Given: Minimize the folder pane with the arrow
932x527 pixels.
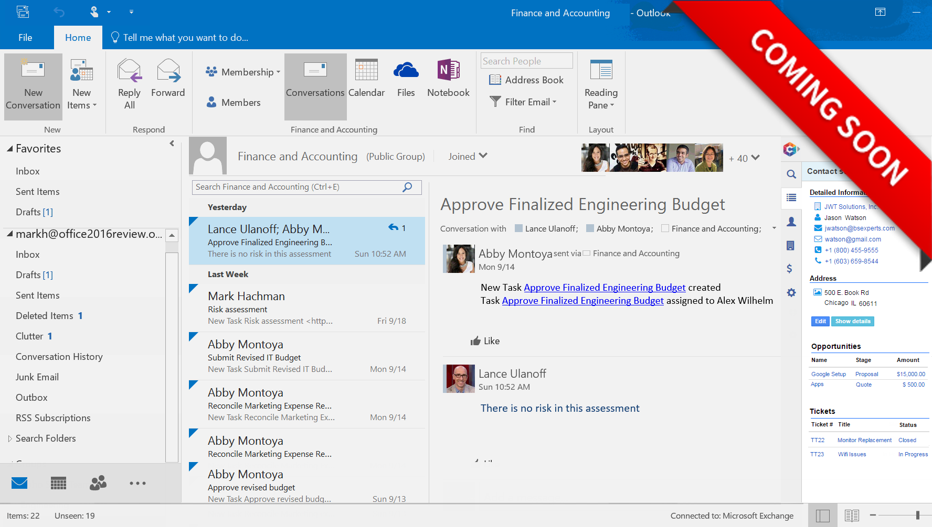Looking at the screenshot, I should coord(172,144).
